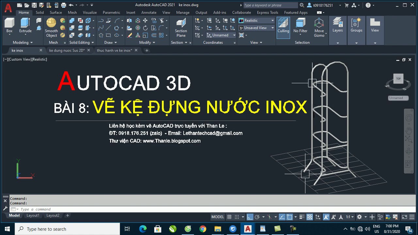Viewport: 418px width, 235px height.
Task: Select the Box modeling tool
Action: (x=9, y=25)
